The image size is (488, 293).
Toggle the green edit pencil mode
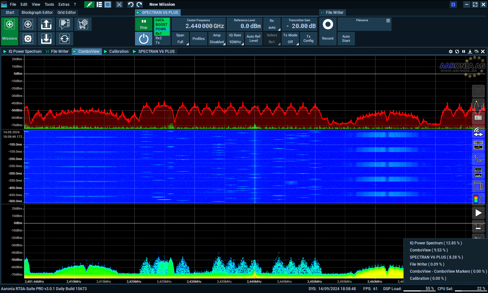(89, 5)
